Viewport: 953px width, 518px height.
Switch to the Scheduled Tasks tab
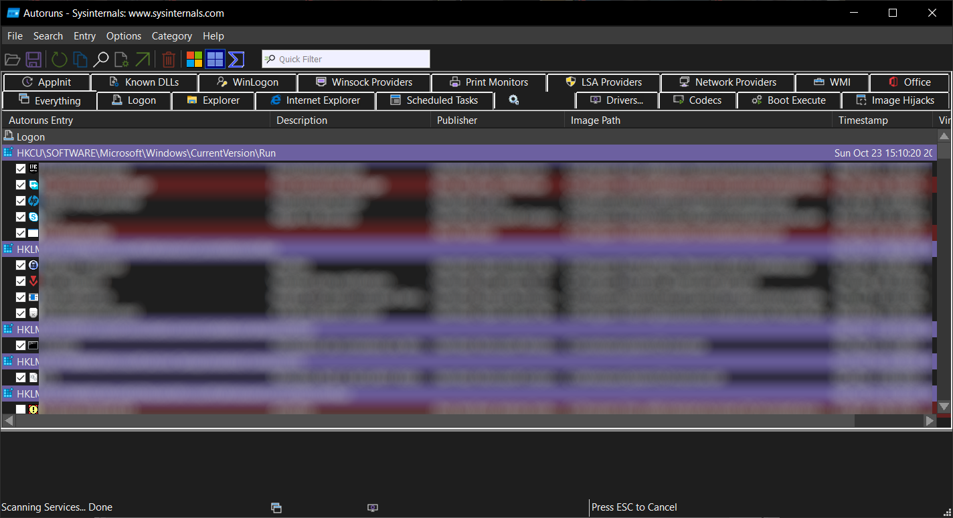[x=434, y=100]
